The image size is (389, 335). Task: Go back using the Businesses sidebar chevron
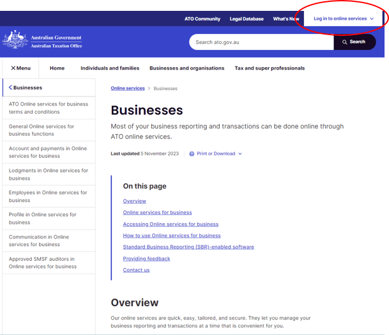coord(11,88)
